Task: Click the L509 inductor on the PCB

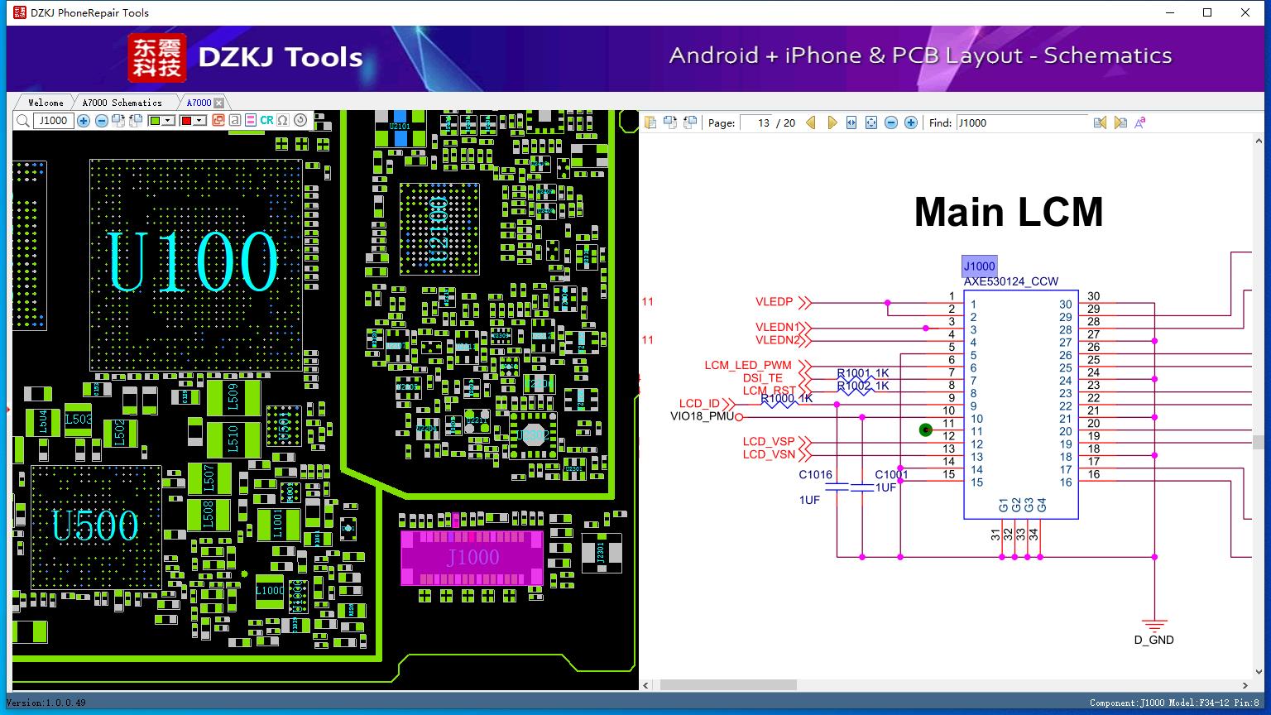Action: pos(233,398)
